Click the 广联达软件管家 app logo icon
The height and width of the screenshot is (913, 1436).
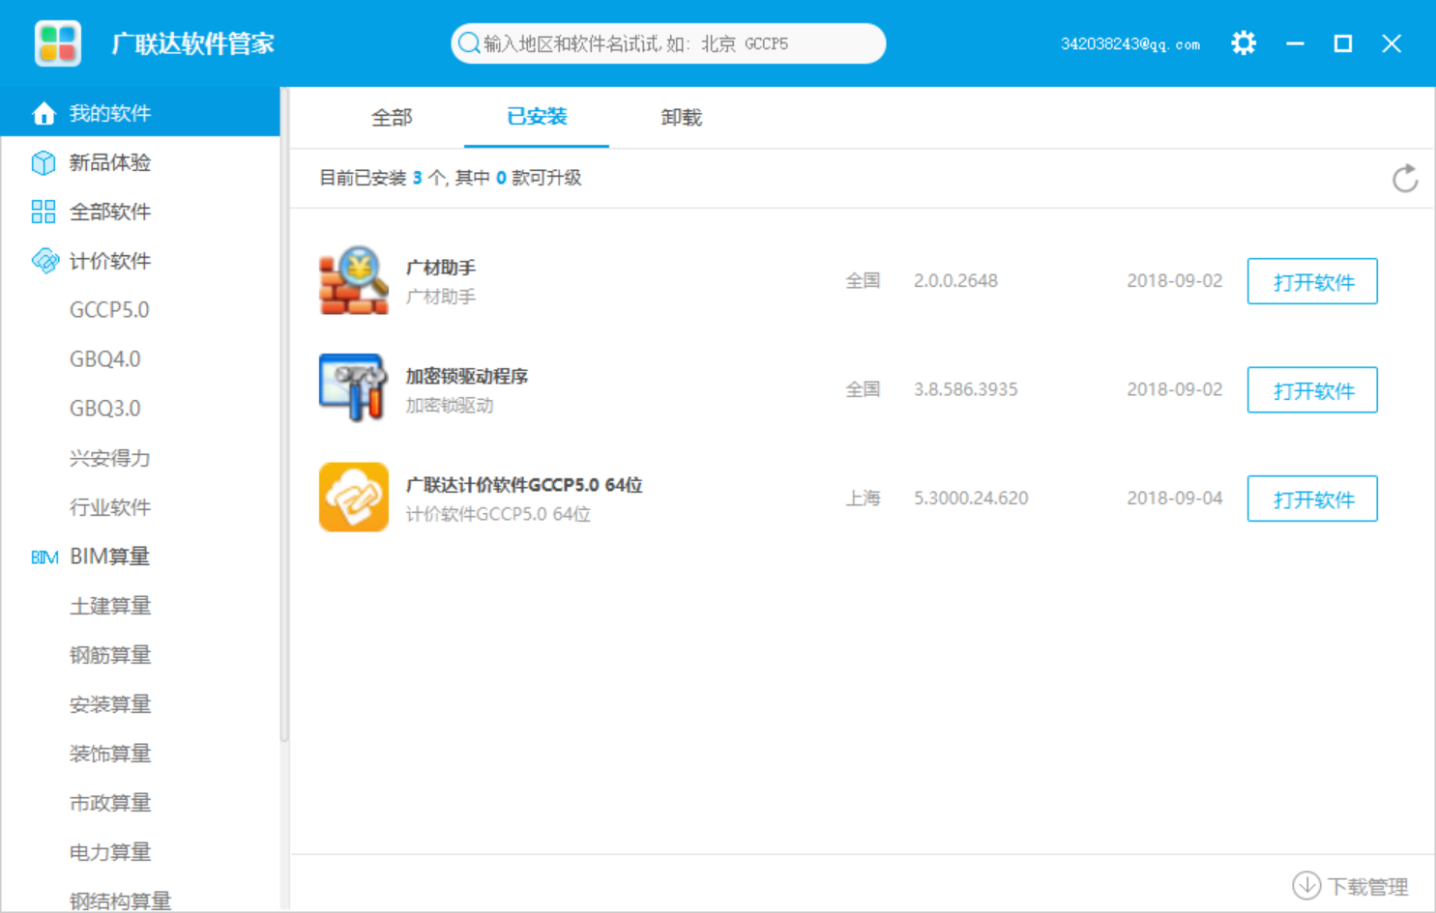click(x=57, y=43)
